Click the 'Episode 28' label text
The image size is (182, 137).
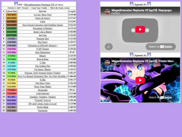pyautogui.click(x=140, y=55)
